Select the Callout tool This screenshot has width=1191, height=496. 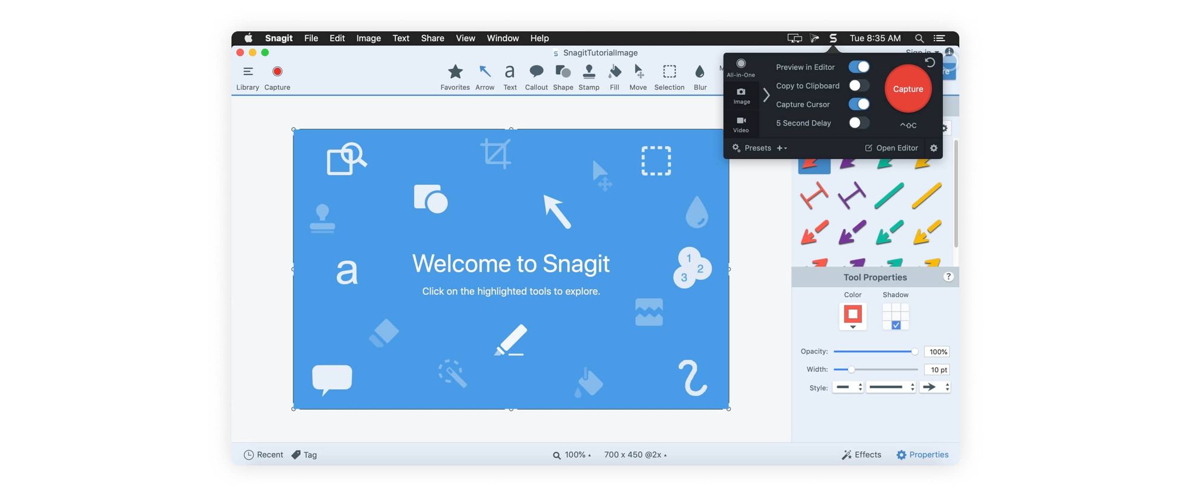(536, 78)
